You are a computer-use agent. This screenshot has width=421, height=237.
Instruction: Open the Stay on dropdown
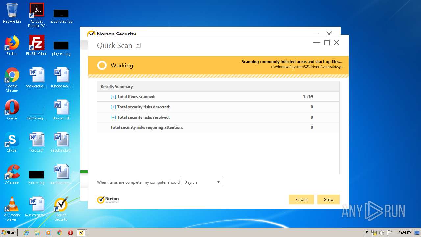[202, 182]
